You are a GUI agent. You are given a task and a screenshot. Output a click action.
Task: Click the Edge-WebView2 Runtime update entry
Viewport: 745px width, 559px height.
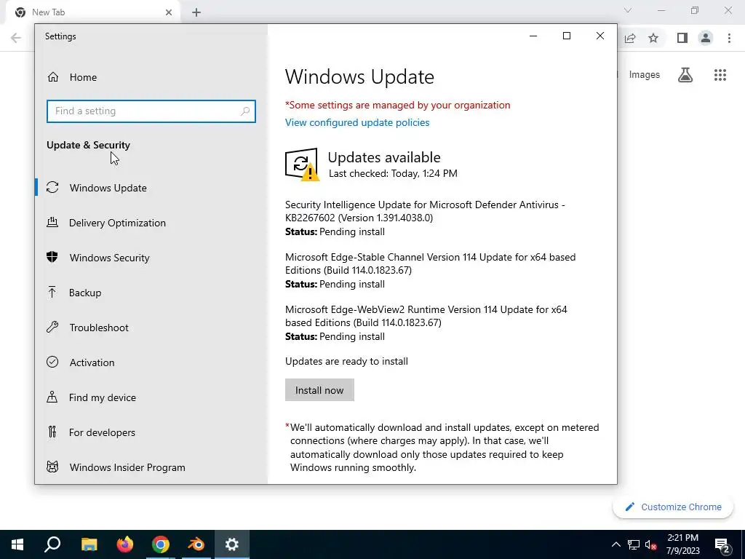[426, 322]
